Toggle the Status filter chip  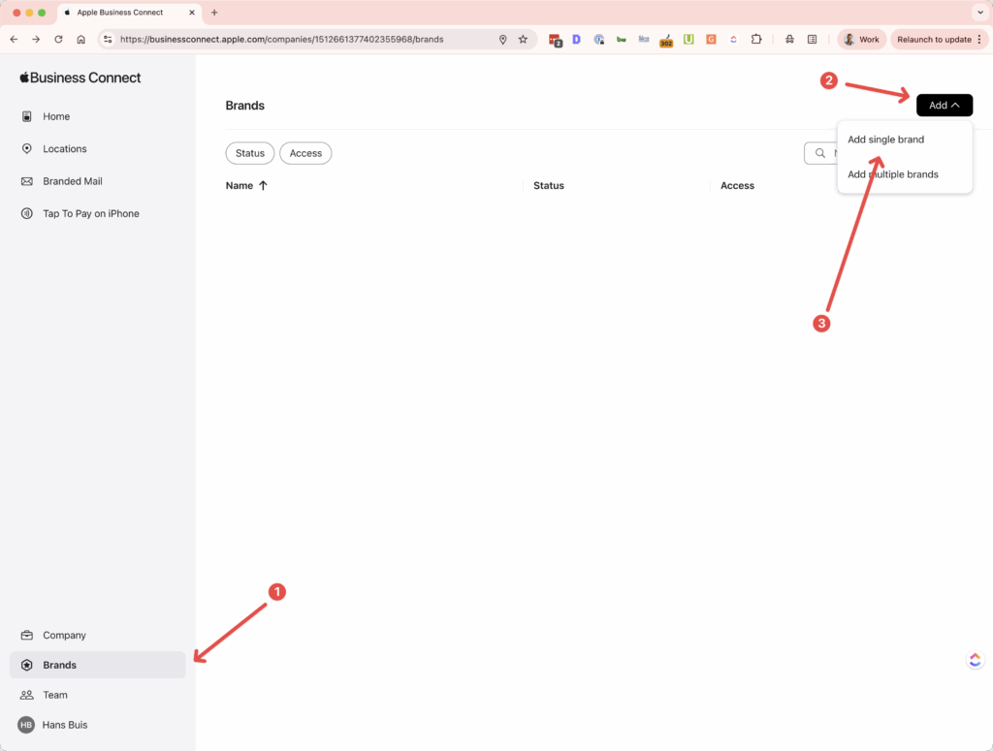(x=249, y=153)
